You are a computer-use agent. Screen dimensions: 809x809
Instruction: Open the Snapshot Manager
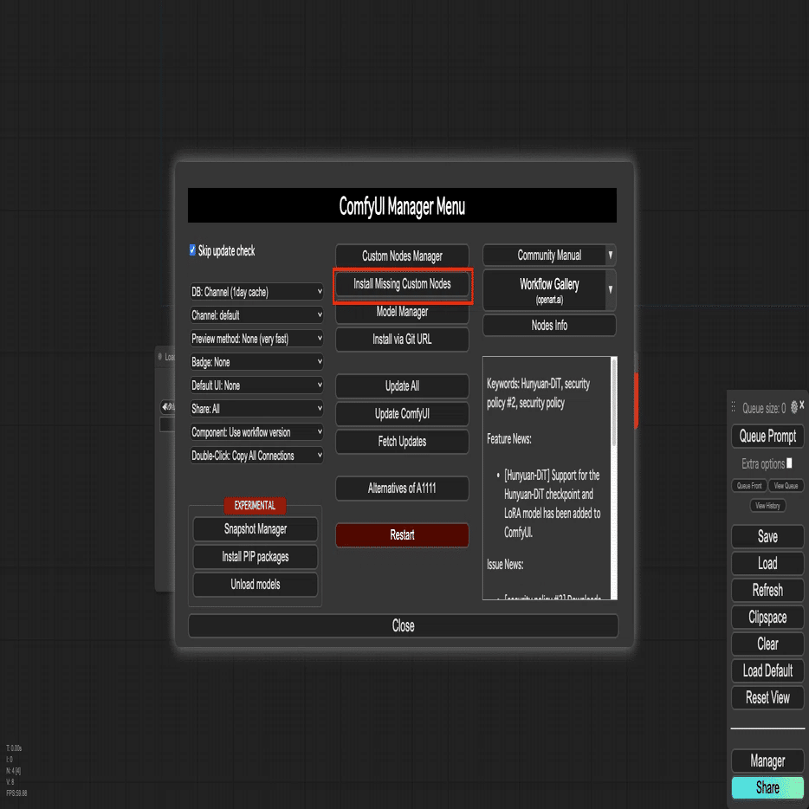(x=255, y=529)
